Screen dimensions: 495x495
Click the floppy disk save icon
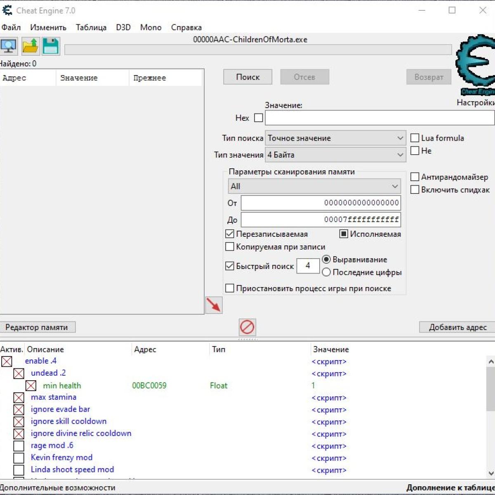pyautogui.click(x=51, y=46)
